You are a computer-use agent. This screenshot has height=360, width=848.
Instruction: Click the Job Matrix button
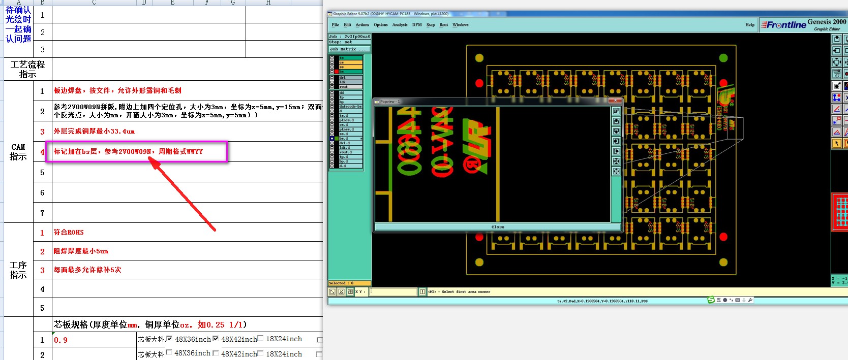point(350,49)
